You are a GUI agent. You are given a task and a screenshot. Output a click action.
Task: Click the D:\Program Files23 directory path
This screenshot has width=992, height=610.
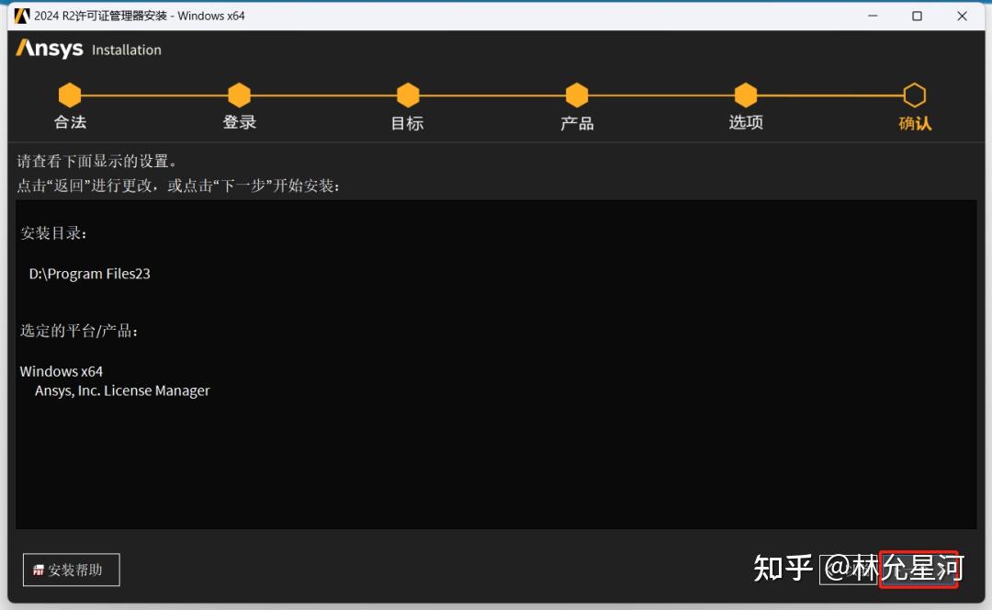(88, 273)
